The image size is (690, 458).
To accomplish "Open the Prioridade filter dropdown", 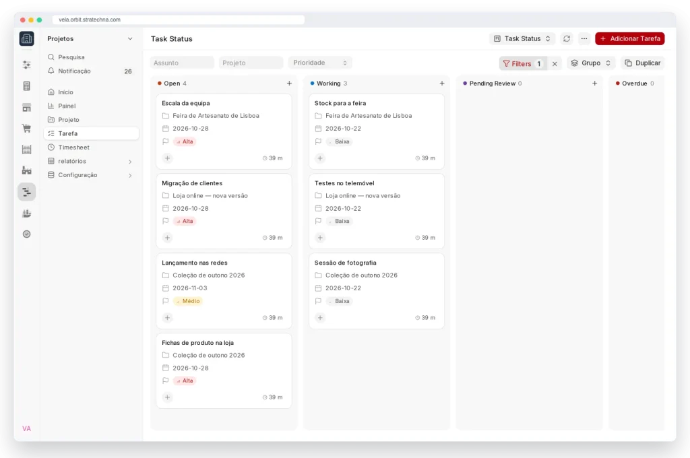I will [320, 63].
